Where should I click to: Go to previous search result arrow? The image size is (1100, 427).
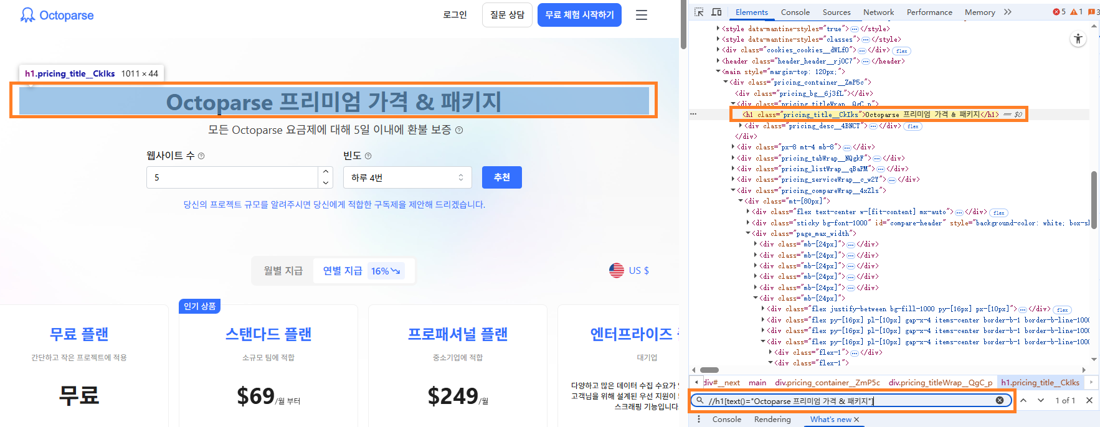click(1023, 400)
